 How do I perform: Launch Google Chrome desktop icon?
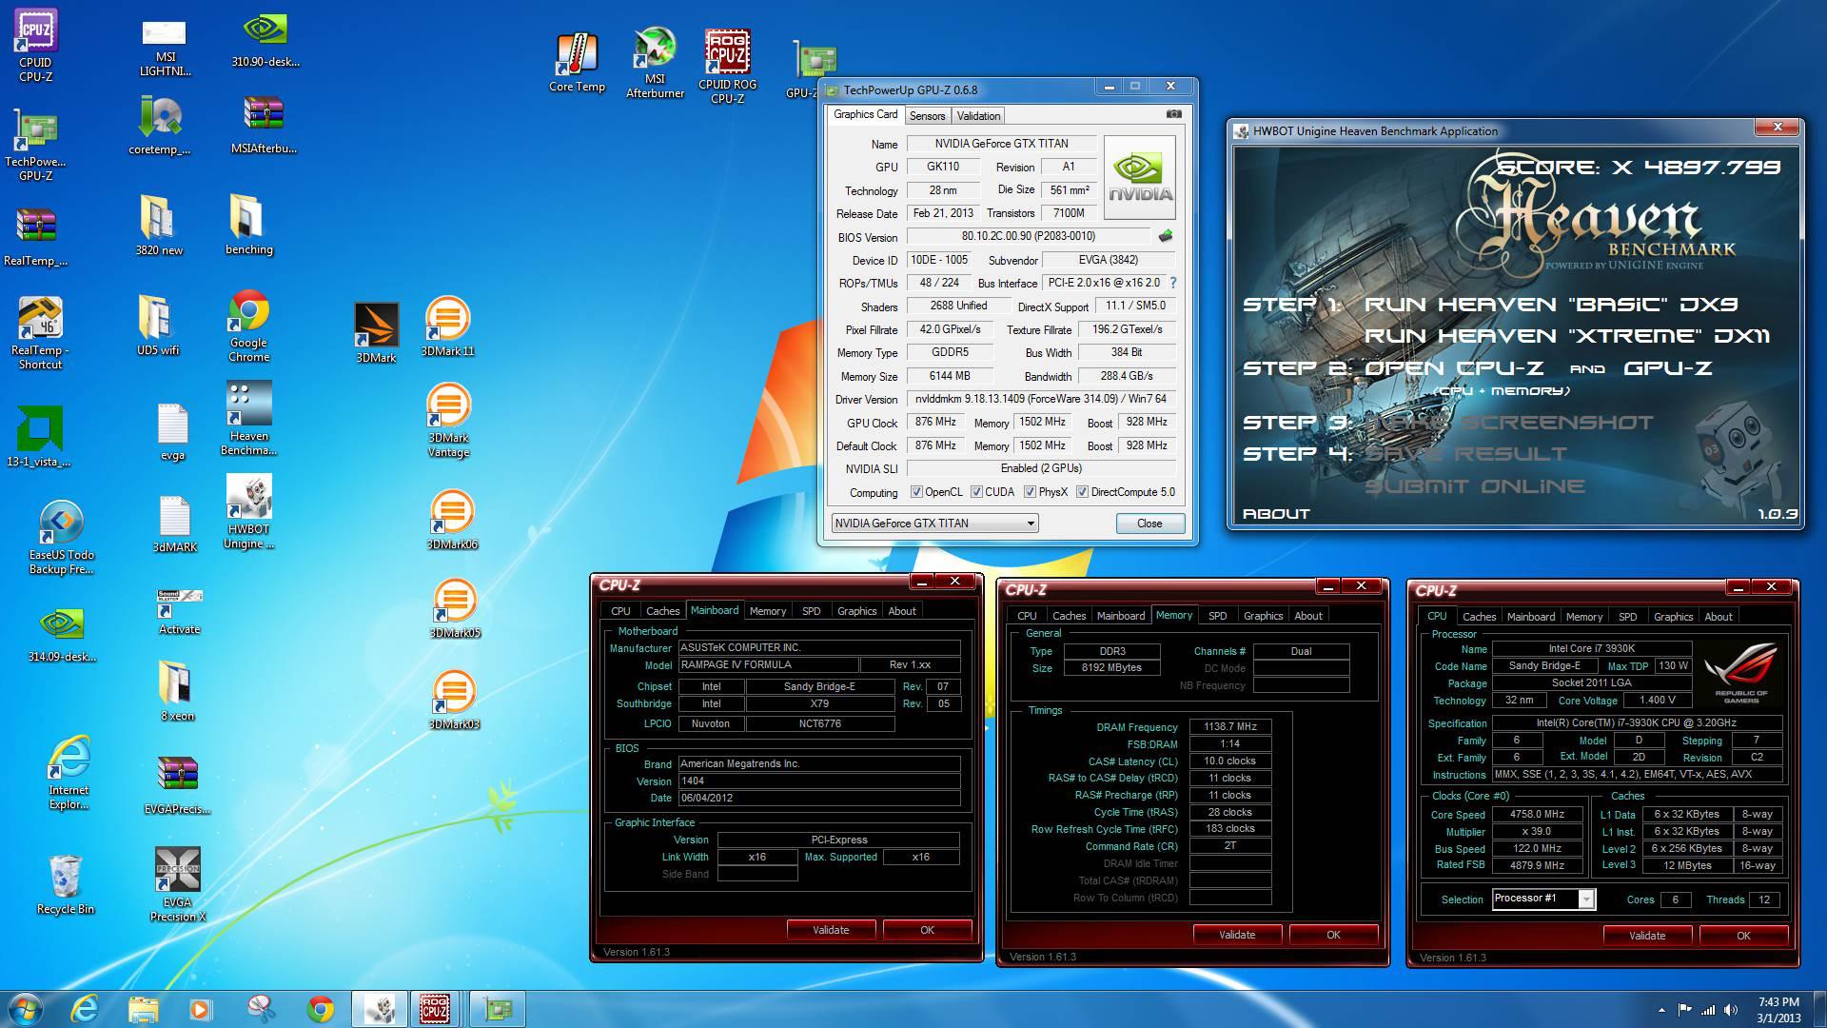tap(248, 326)
